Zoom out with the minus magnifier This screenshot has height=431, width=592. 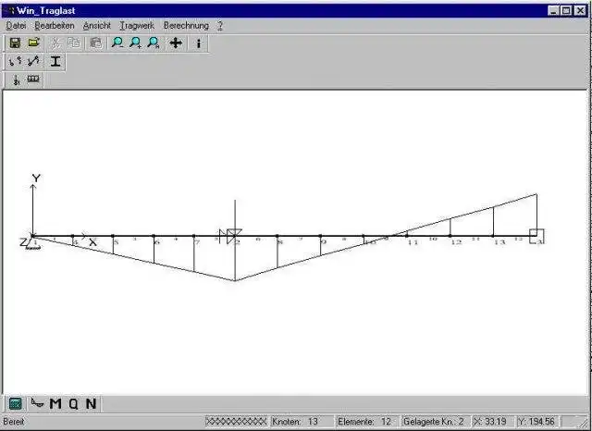coord(117,43)
